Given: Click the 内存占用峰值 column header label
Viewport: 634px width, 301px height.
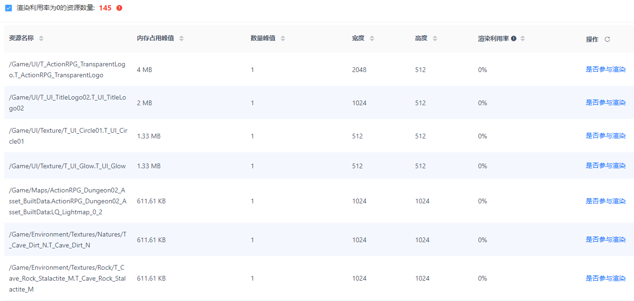Looking at the screenshot, I should click(x=155, y=38).
